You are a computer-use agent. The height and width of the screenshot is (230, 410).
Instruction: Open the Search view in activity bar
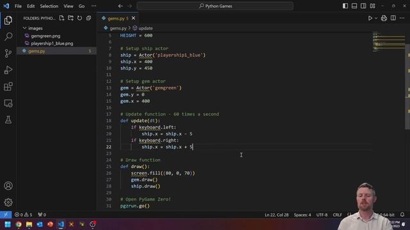tap(8, 36)
